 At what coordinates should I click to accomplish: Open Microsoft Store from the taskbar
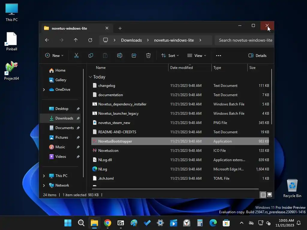(226, 223)
